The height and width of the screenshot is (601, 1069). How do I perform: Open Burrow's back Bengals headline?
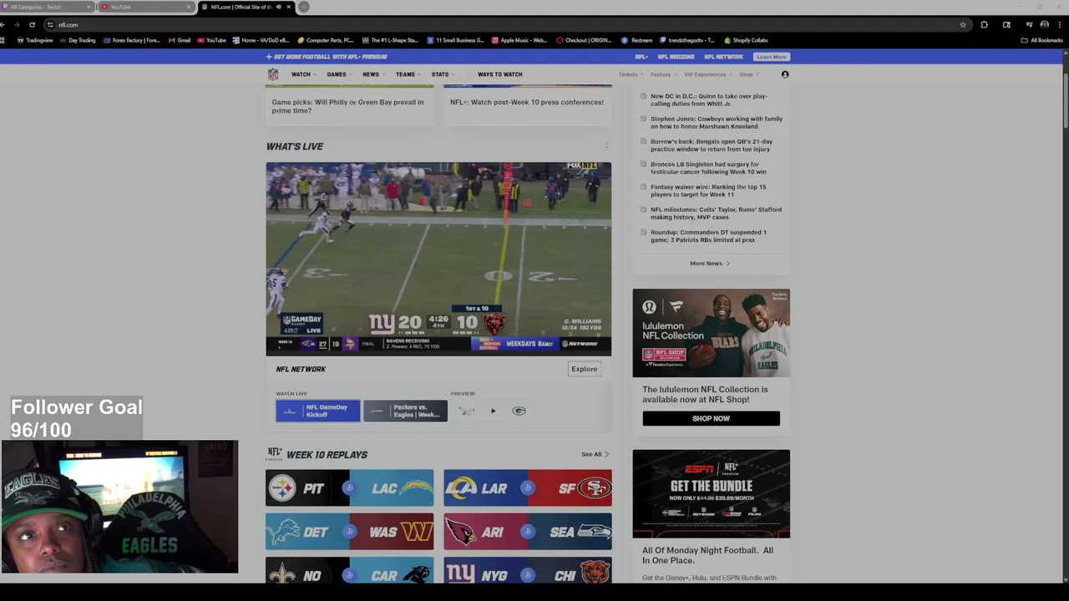(x=711, y=145)
